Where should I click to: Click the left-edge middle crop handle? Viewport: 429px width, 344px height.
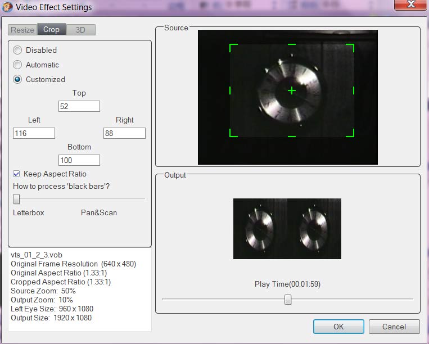pos(230,90)
